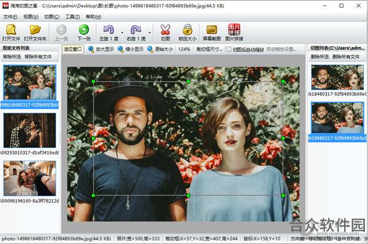This screenshot has height=244, width=368.
Task: Click status bar file name photo-1498618480317
Action: tap(56, 238)
